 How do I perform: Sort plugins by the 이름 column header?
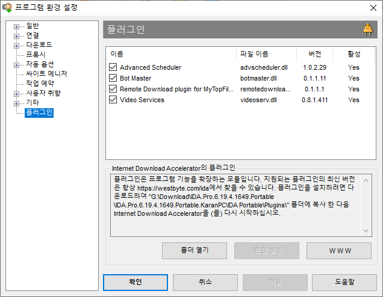coord(171,54)
